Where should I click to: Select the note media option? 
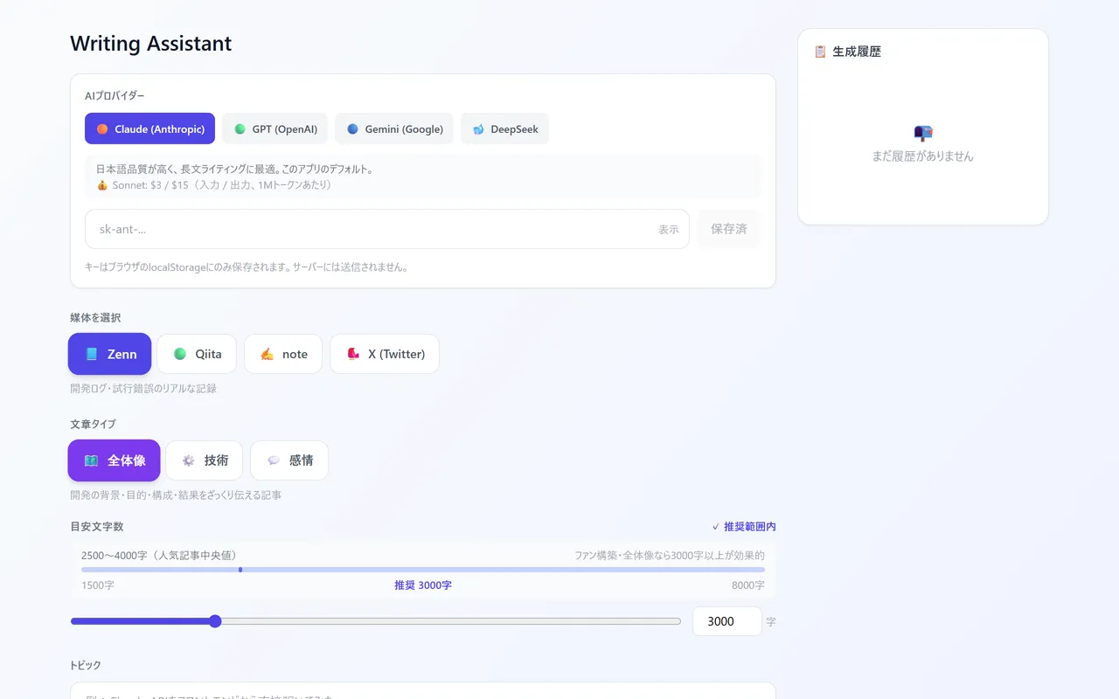coord(283,354)
